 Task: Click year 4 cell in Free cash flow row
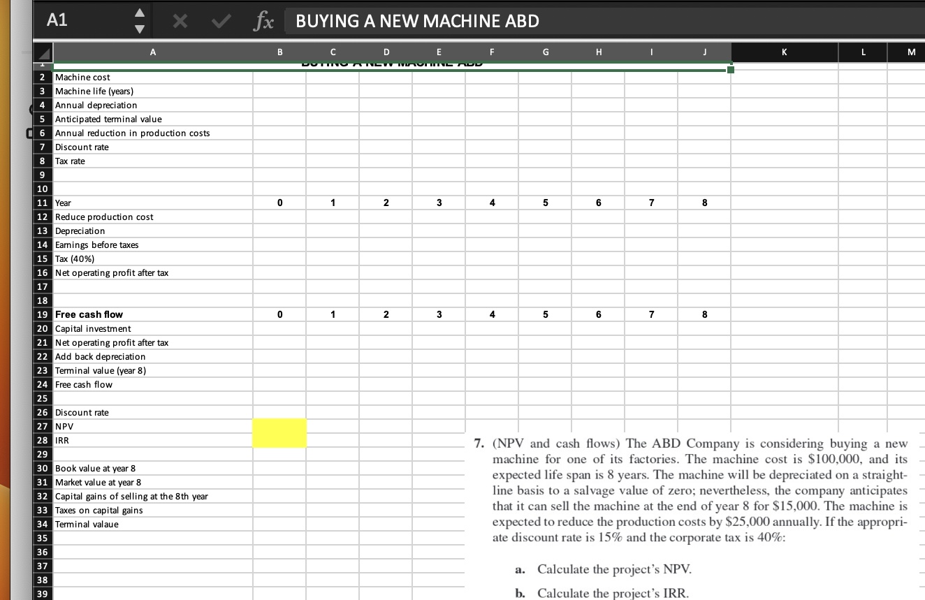point(492,314)
